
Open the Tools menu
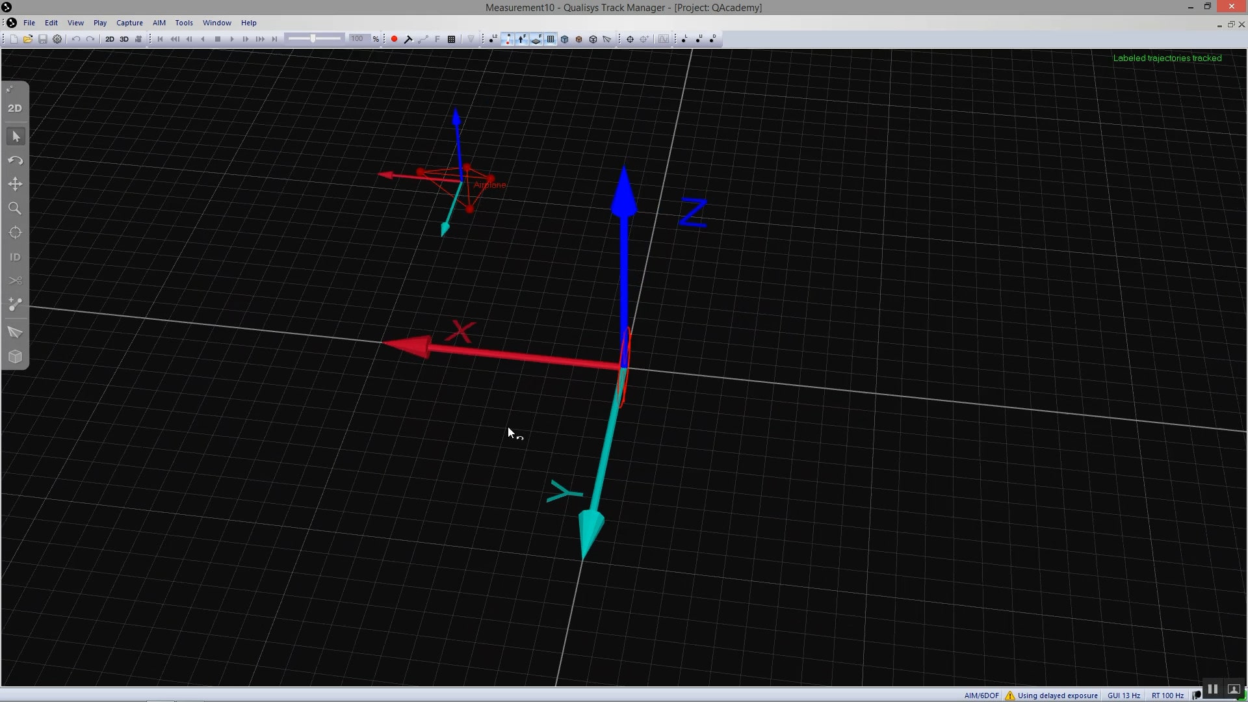[x=184, y=23]
